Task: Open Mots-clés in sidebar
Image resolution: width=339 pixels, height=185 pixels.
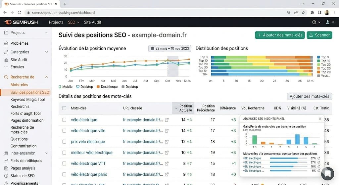Action: tap(19, 85)
